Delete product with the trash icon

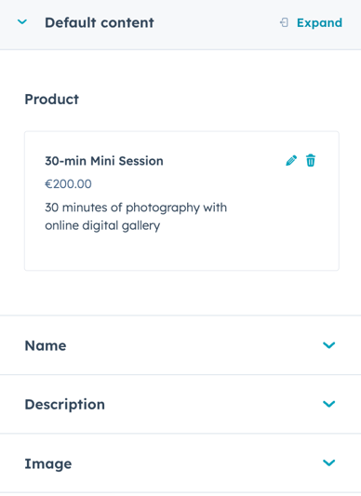pos(311,161)
